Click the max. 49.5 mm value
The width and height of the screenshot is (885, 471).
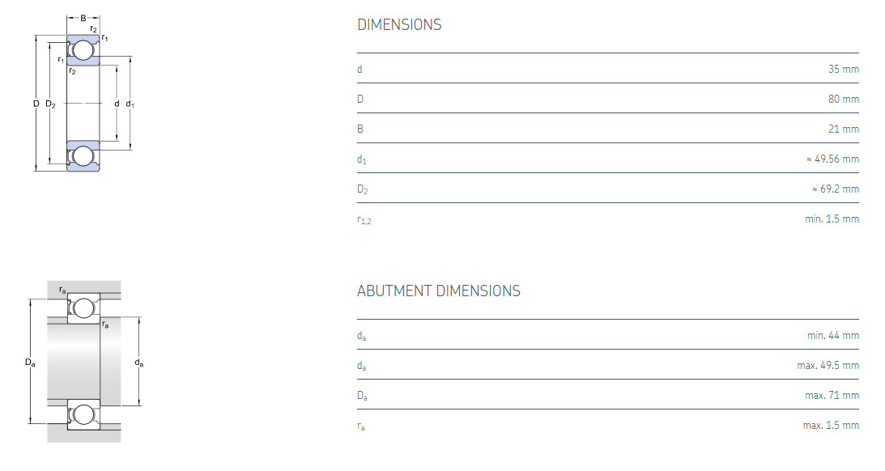828,366
